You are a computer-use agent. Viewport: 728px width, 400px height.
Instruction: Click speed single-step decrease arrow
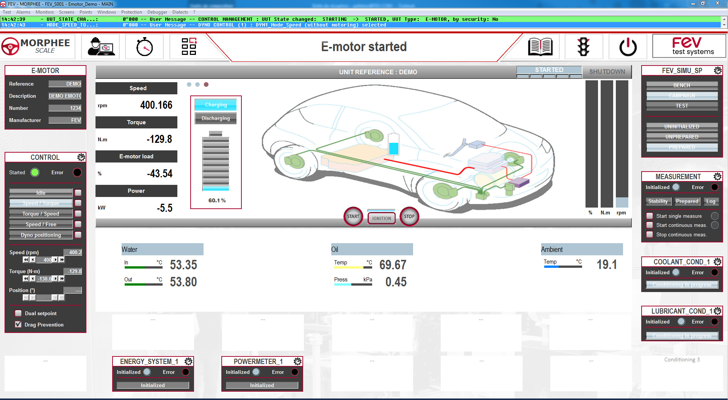[x=33, y=260]
